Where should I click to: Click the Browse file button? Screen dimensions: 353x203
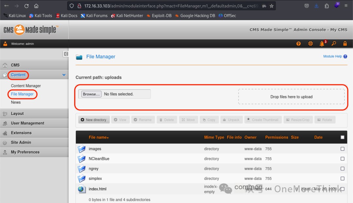[x=91, y=94]
